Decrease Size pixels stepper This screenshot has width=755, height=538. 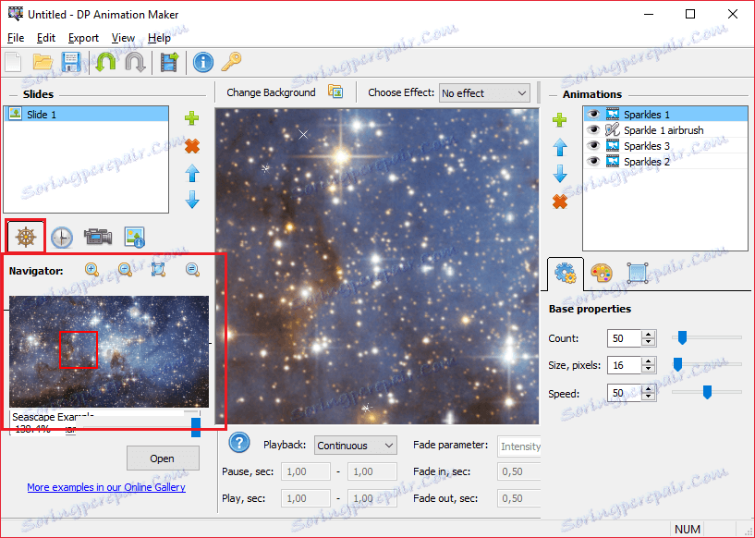pos(649,369)
